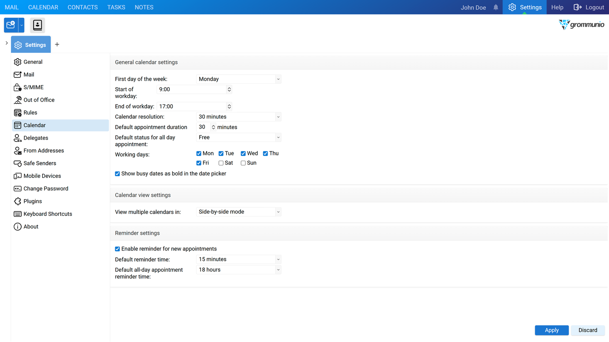
Task: Toggle Tue working day checkbox
Action: 221,154
